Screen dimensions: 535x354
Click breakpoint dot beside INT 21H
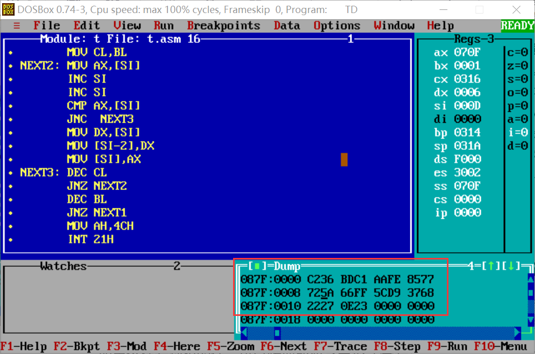tap(10, 240)
